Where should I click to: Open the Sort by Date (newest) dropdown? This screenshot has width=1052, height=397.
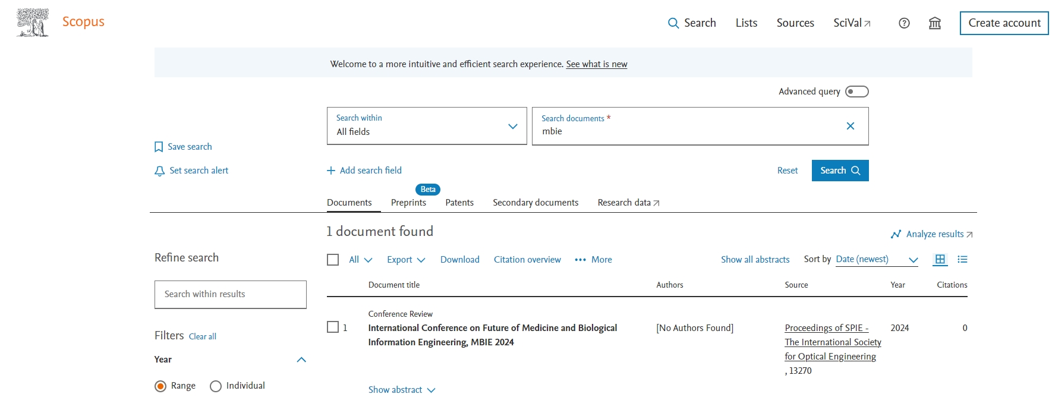[877, 260]
